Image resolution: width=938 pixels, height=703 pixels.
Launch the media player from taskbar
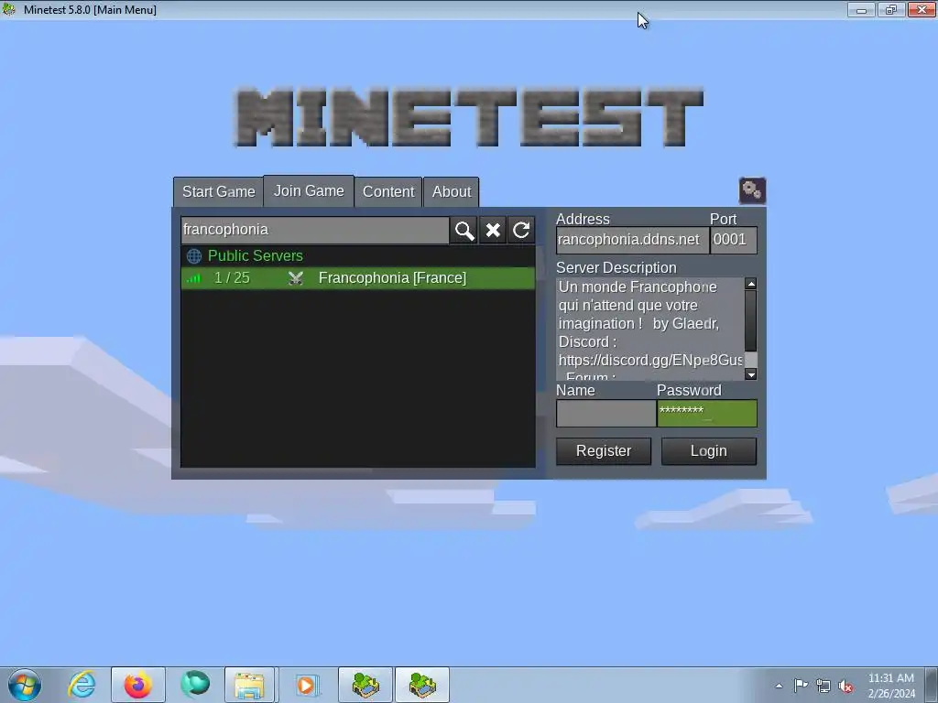tap(306, 685)
